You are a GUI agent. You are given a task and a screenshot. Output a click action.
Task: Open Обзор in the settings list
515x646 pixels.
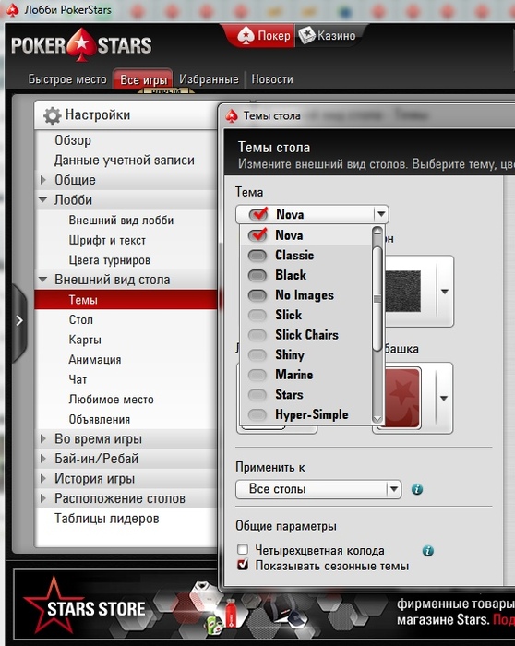click(x=73, y=140)
